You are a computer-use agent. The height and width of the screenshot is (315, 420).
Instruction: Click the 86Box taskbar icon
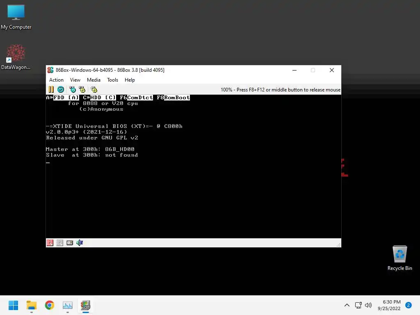[x=86, y=305]
